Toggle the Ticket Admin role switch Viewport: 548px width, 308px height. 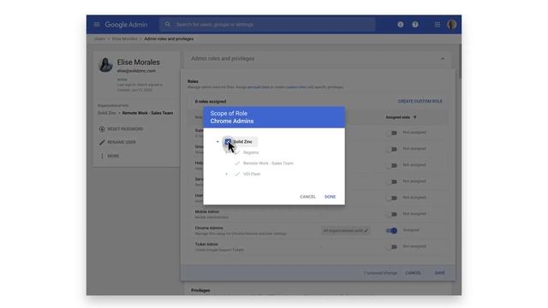coord(392,246)
